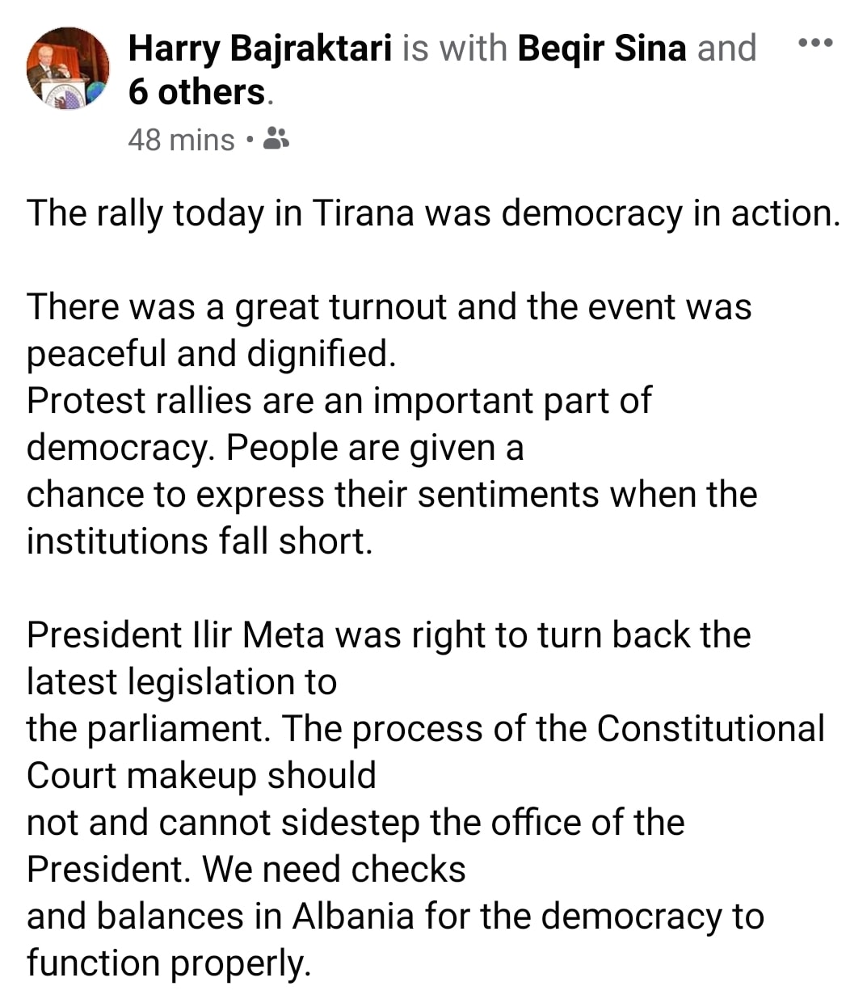The image size is (850, 1003).
Task: Open Harry Bajraktari's profile picture
Action: [x=68, y=69]
